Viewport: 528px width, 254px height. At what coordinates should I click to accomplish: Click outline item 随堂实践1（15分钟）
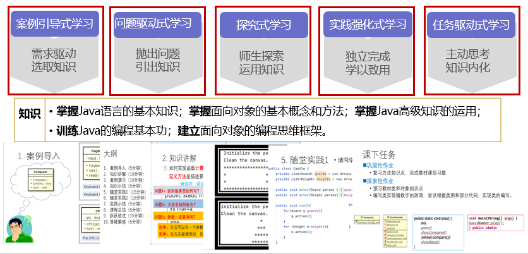(124, 191)
